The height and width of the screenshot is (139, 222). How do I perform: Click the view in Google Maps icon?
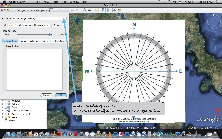click(120, 10)
